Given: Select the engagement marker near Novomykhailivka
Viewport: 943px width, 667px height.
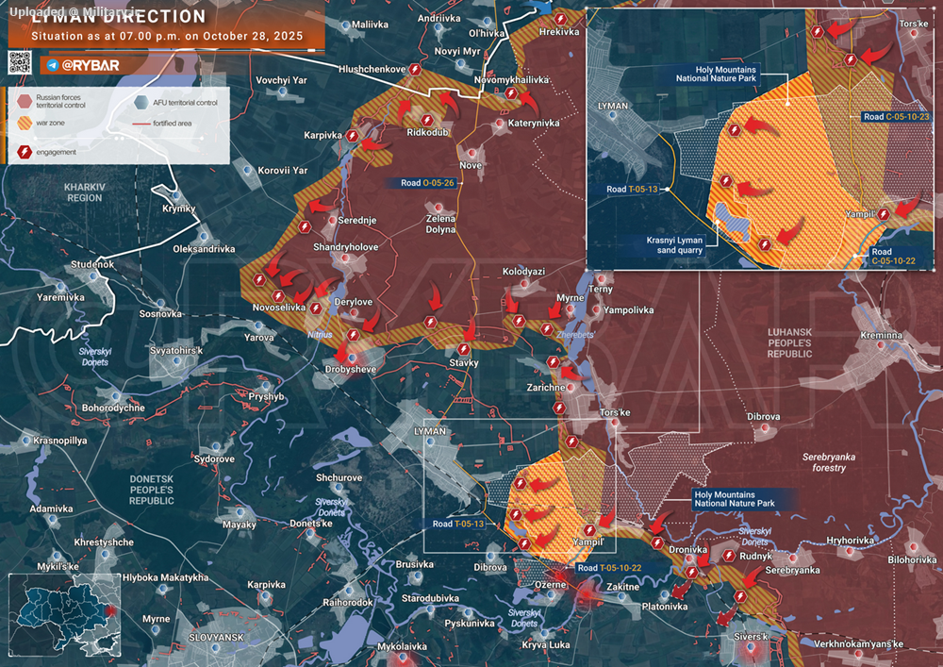Looking at the screenshot, I should [x=510, y=93].
